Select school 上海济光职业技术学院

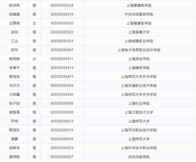tap(139, 130)
